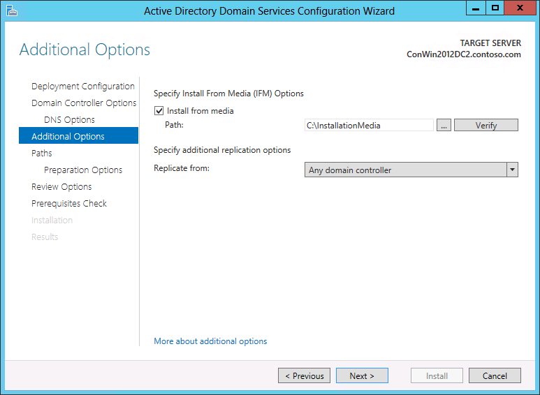Screen dimensions: 540x395
Task: Click the browse ellipsis button next to path
Action: pos(444,125)
